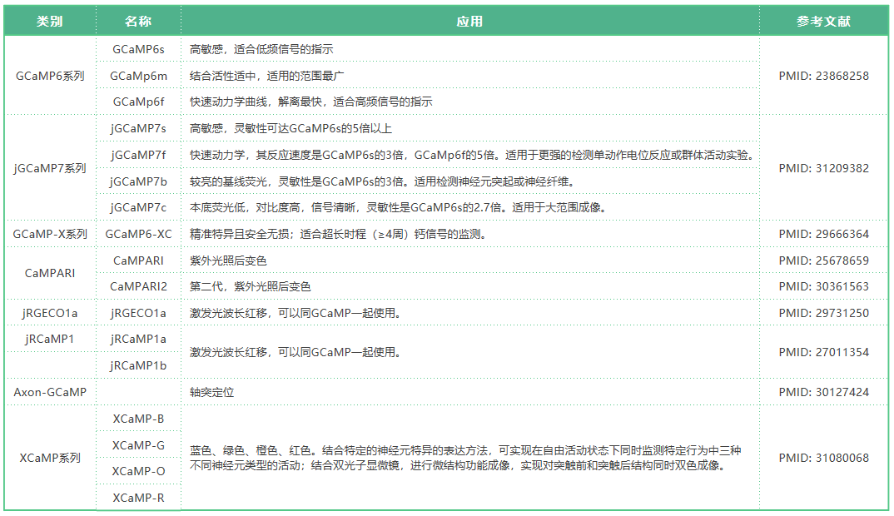Select the GCaMP-X系列 category cell
This screenshot has height=516, width=894.
point(50,234)
